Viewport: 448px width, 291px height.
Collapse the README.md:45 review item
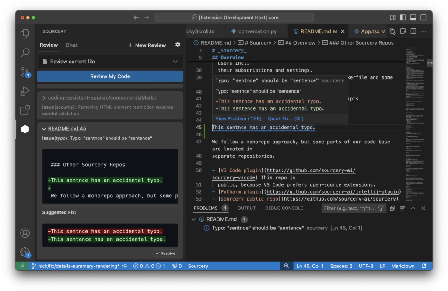tap(44, 128)
